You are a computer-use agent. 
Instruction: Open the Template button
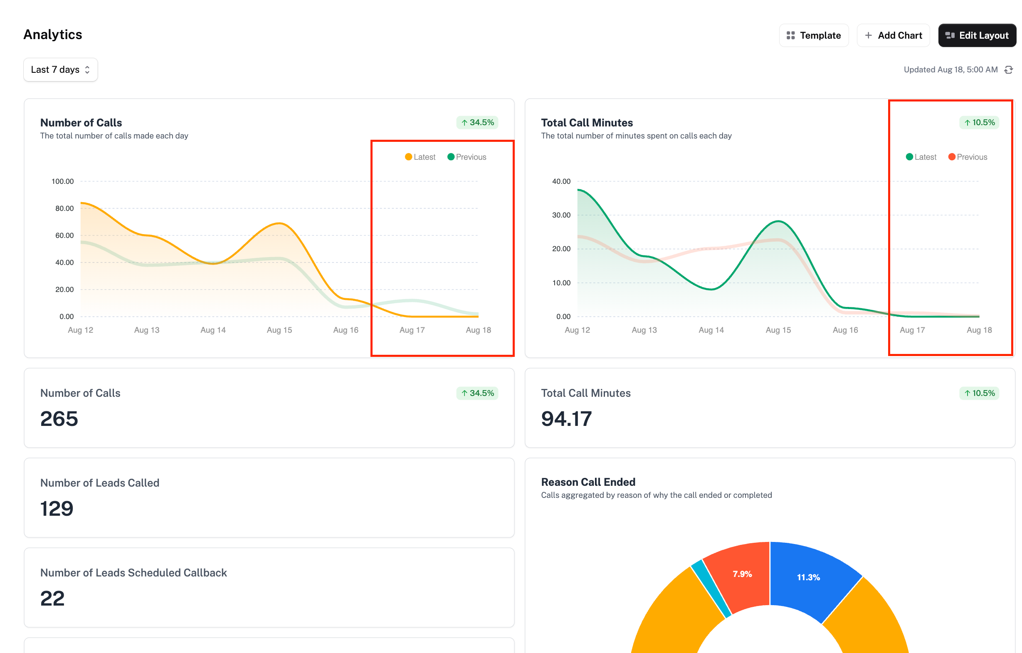(x=814, y=35)
